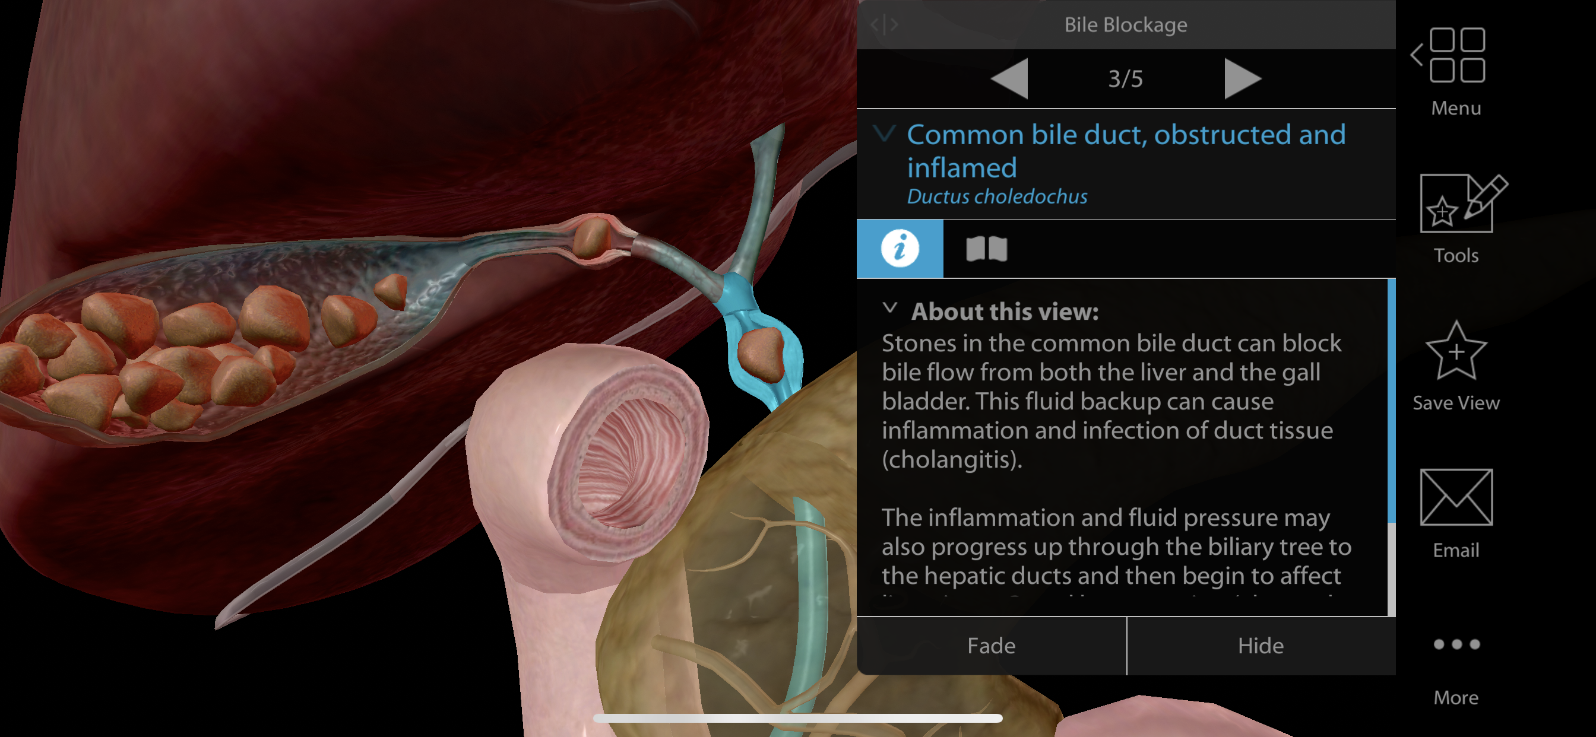Image resolution: width=1596 pixels, height=737 pixels.
Task: Open the More three-dots icon
Action: 1456,644
